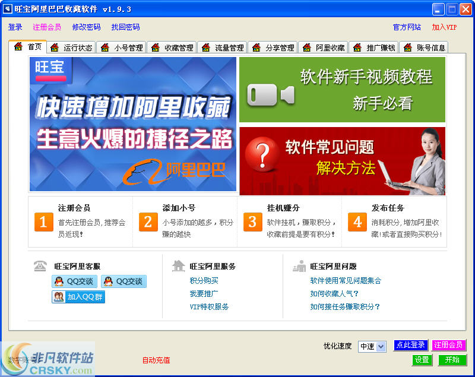The width and height of the screenshot is (475, 377).
Task: Close the 旺宝阿里巴巴收藏软件 window
Action: (465, 9)
